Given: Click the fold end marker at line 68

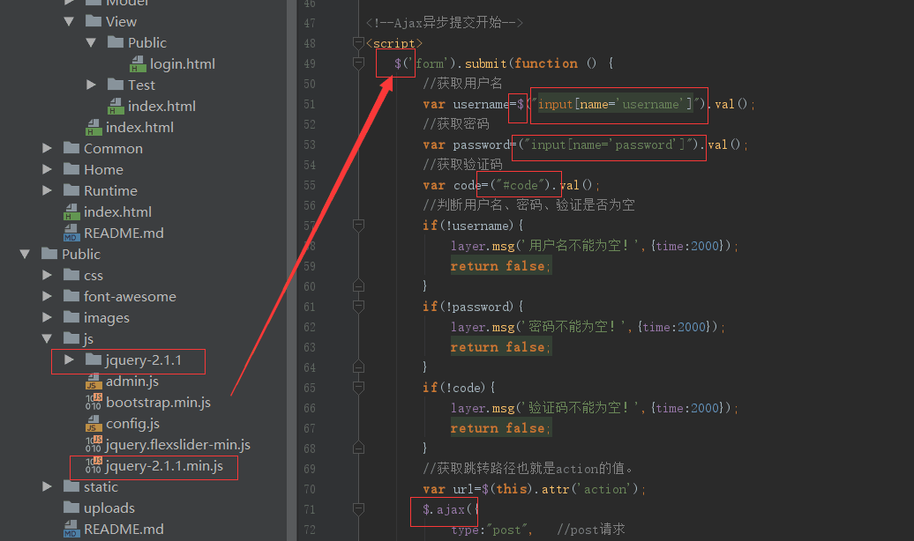Looking at the screenshot, I should pyautogui.click(x=358, y=448).
